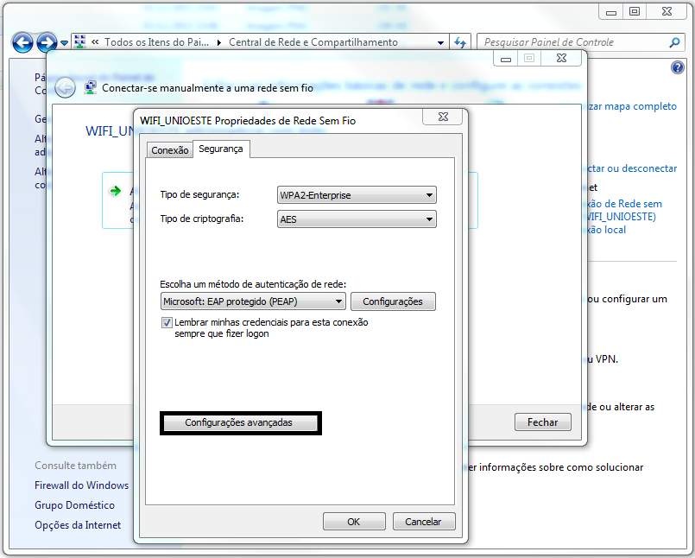Click the green arrow icon in wizard

point(115,191)
